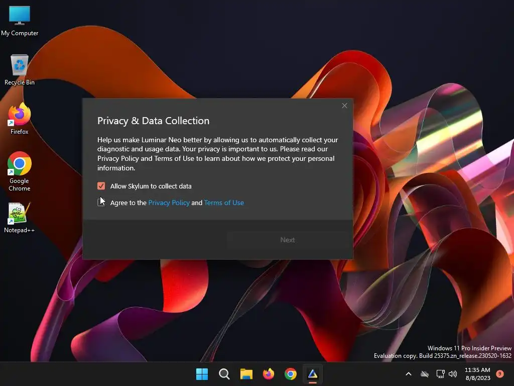
Task: Expand the hidden system tray icons
Action: tap(409, 374)
